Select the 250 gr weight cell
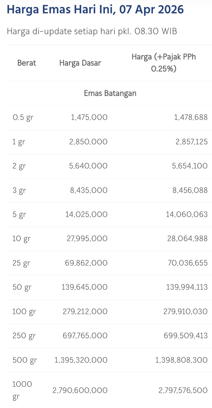 24,336
